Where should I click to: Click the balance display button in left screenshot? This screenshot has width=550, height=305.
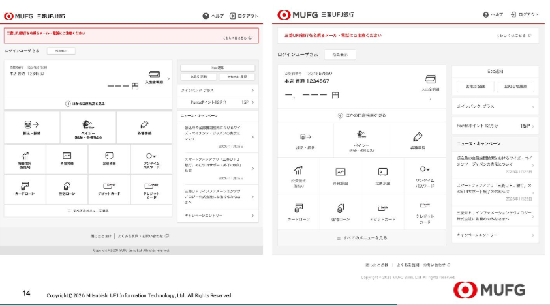coord(61,51)
